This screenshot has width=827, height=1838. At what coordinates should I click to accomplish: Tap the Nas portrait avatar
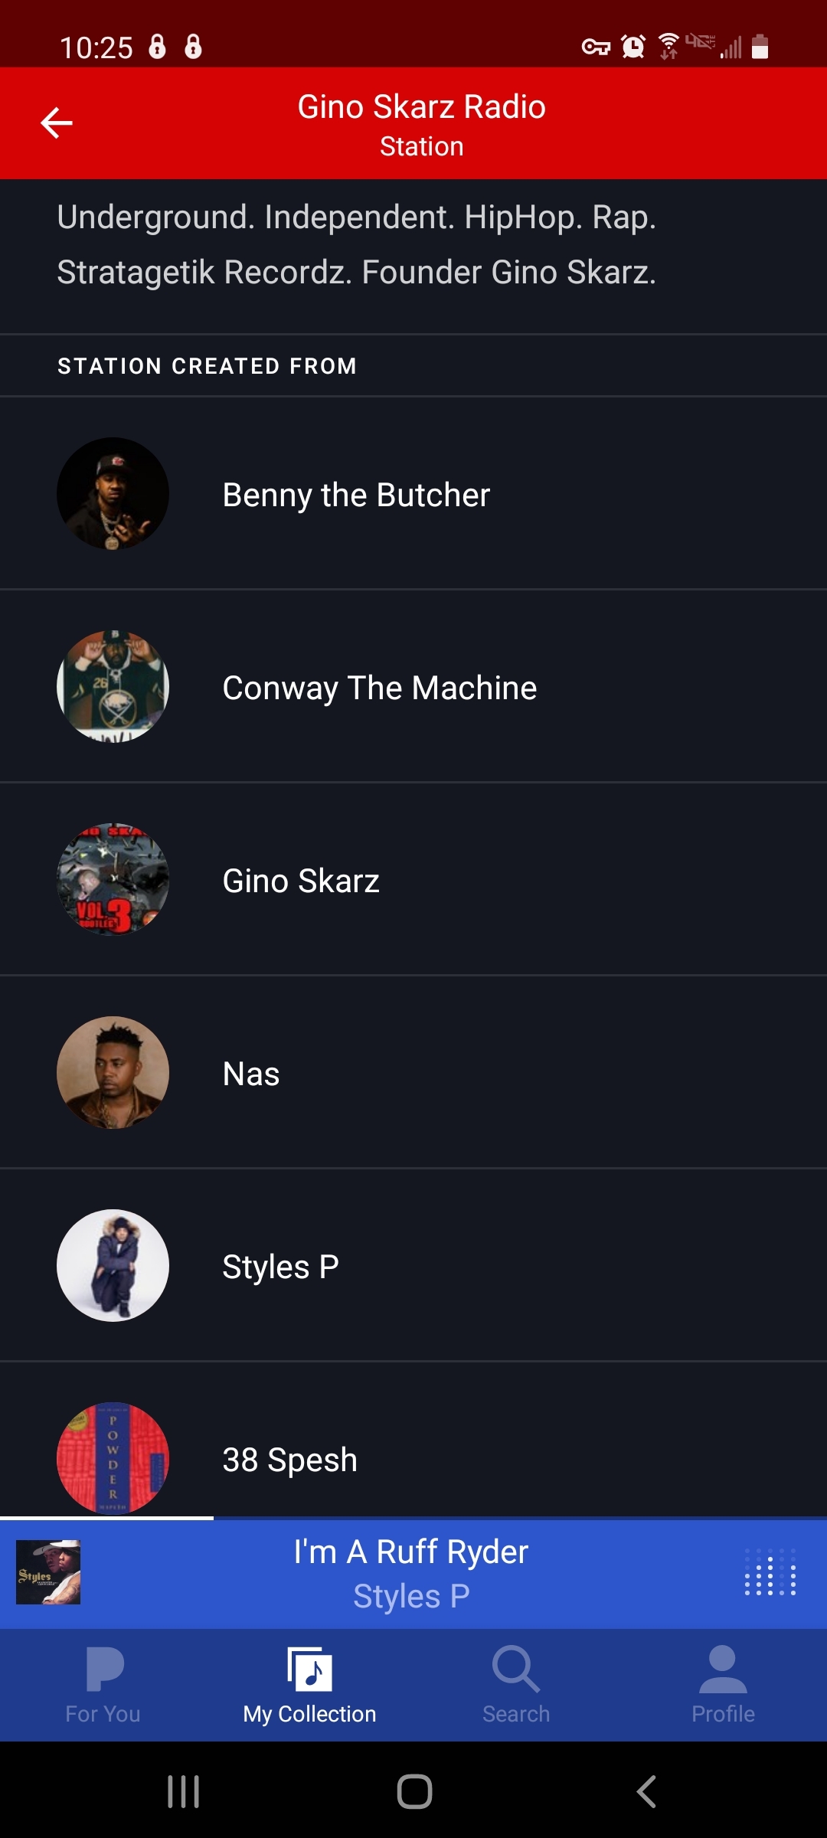tap(113, 1072)
